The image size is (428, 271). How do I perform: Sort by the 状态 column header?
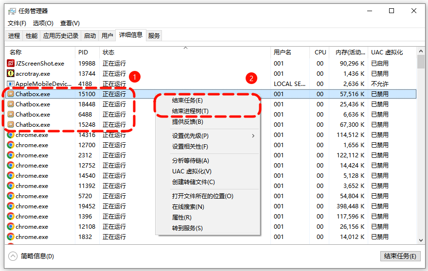coord(185,52)
